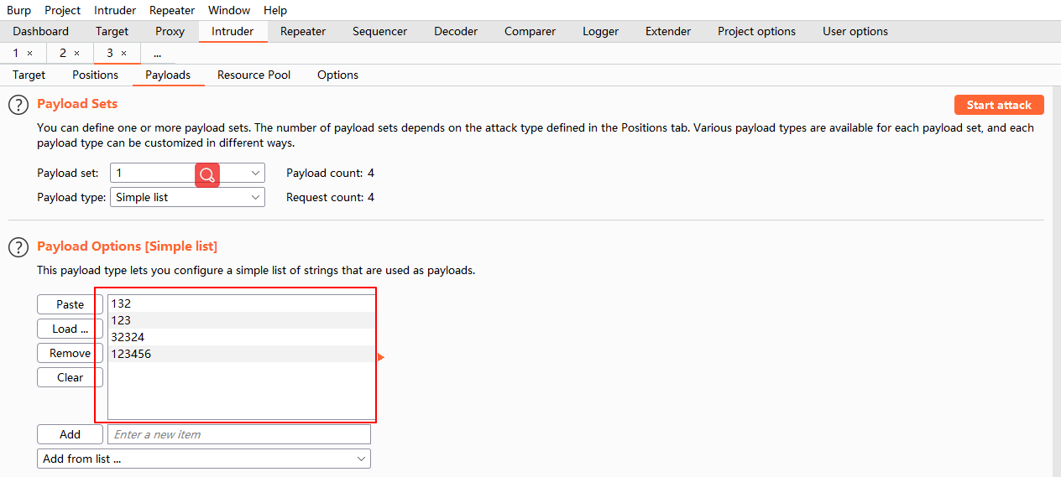Screen dimensions: 1061x477
Task: Switch to the Logger tab
Action: point(601,31)
